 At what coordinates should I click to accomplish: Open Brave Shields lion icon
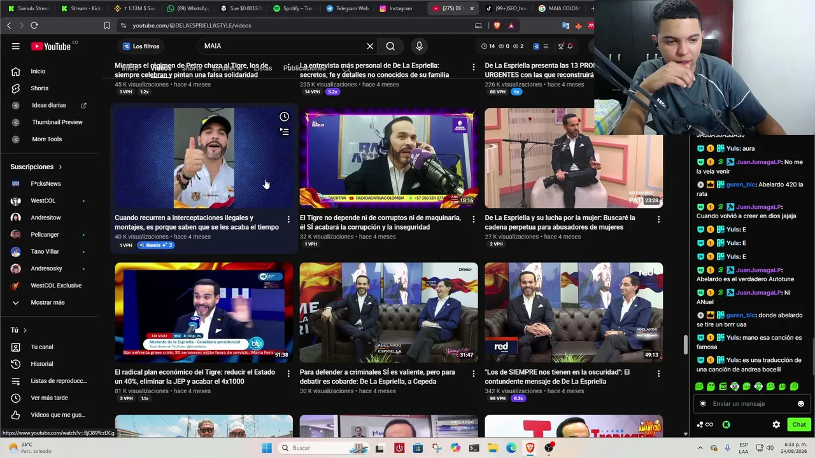497,25
